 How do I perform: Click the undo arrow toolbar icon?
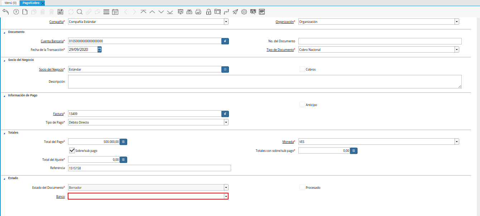click(x=5, y=12)
